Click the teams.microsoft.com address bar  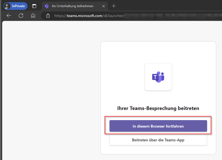click(x=132, y=15)
